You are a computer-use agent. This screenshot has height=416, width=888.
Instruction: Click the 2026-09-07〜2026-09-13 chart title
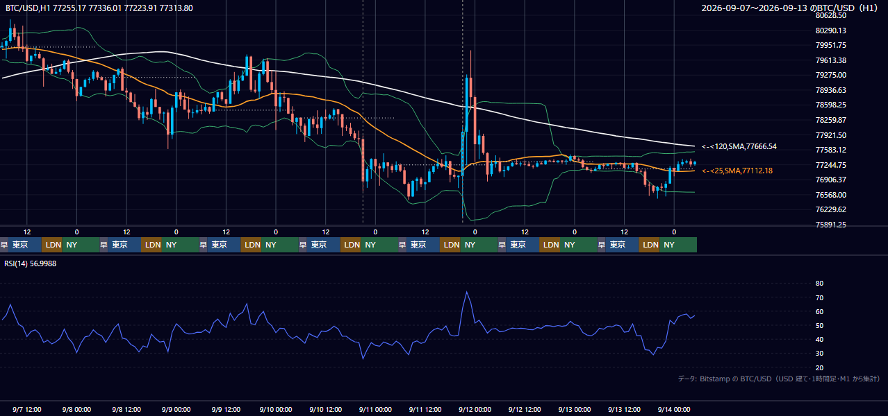[x=791, y=8]
